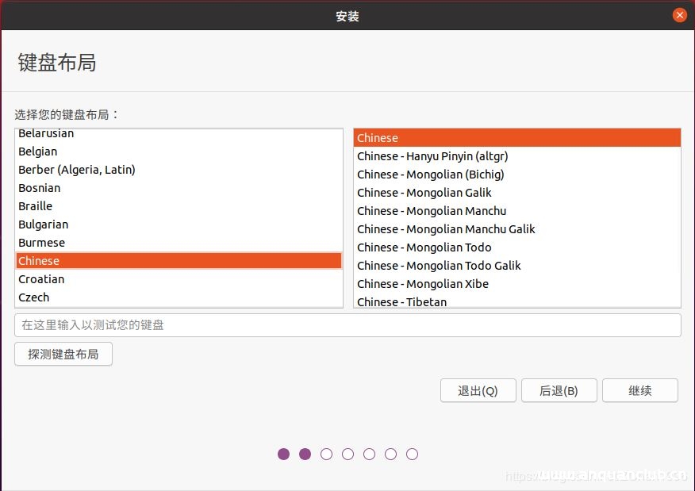Select Chinese - Tibetan keyboard variant
The image size is (695, 491).
coord(401,301)
